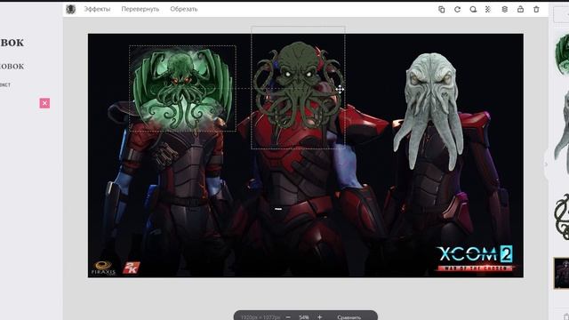Click the pink X close button

pyautogui.click(x=44, y=103)
